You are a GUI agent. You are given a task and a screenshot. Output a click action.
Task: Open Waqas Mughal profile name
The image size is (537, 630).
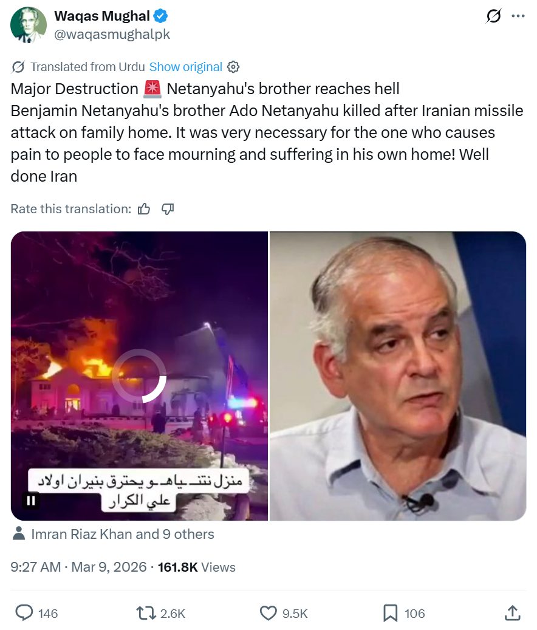pos(101,16)
